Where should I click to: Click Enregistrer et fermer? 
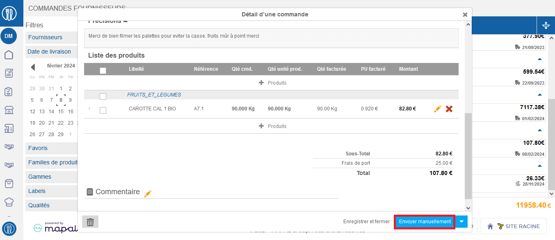(366, 222)
